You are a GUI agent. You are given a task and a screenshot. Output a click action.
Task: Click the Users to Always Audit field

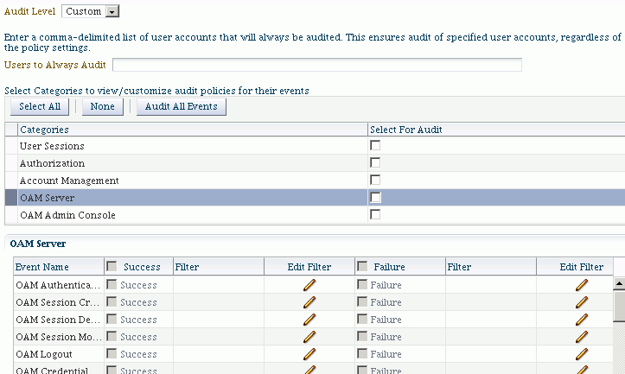pos(317,65)
